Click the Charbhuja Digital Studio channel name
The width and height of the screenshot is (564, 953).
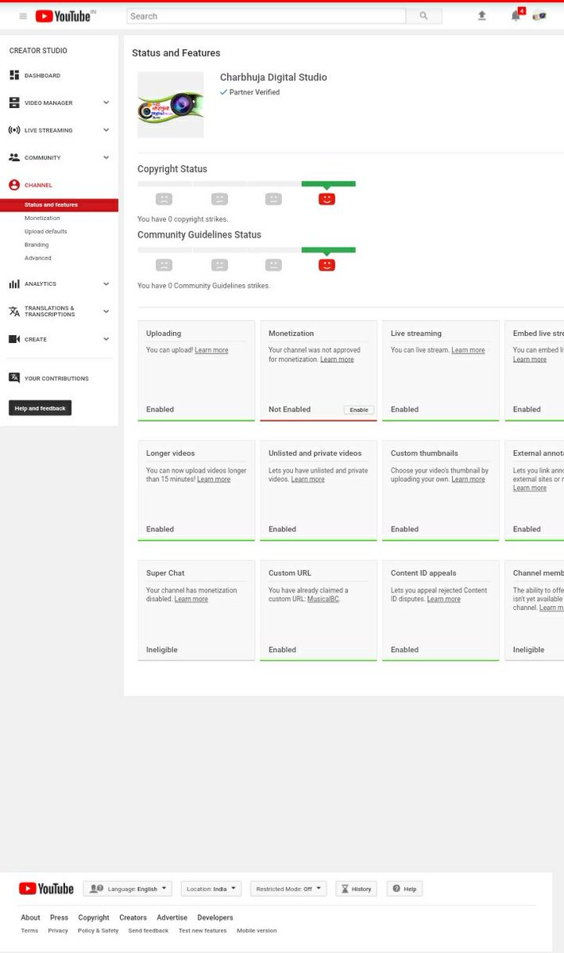pos(273,77)
